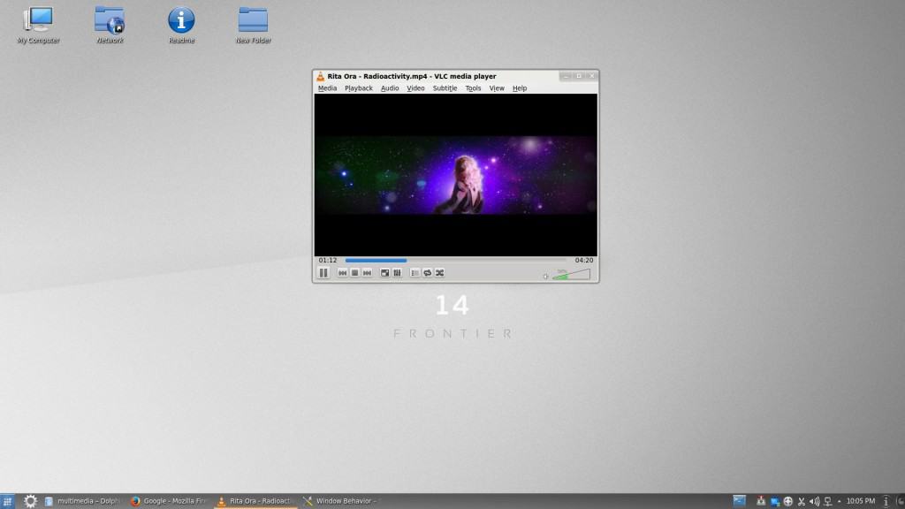
Task: Enable random shuffle playback
Action: point(439,273)
